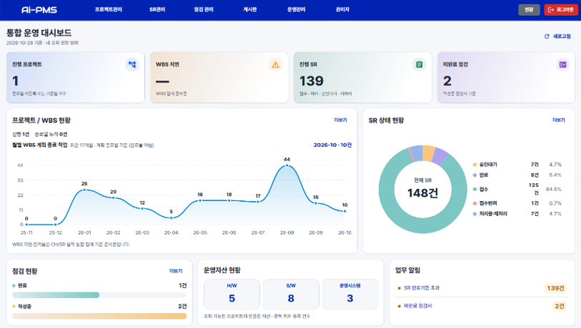Image resolution: width=581 pixels, height=328 pixels.
Task: Select the 미완료 점검 count 2
Action: point(447,81)
